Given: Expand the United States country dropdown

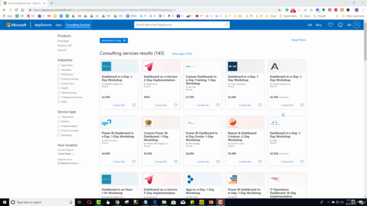Looking at the screenshot, I should (x=66, y=154).
